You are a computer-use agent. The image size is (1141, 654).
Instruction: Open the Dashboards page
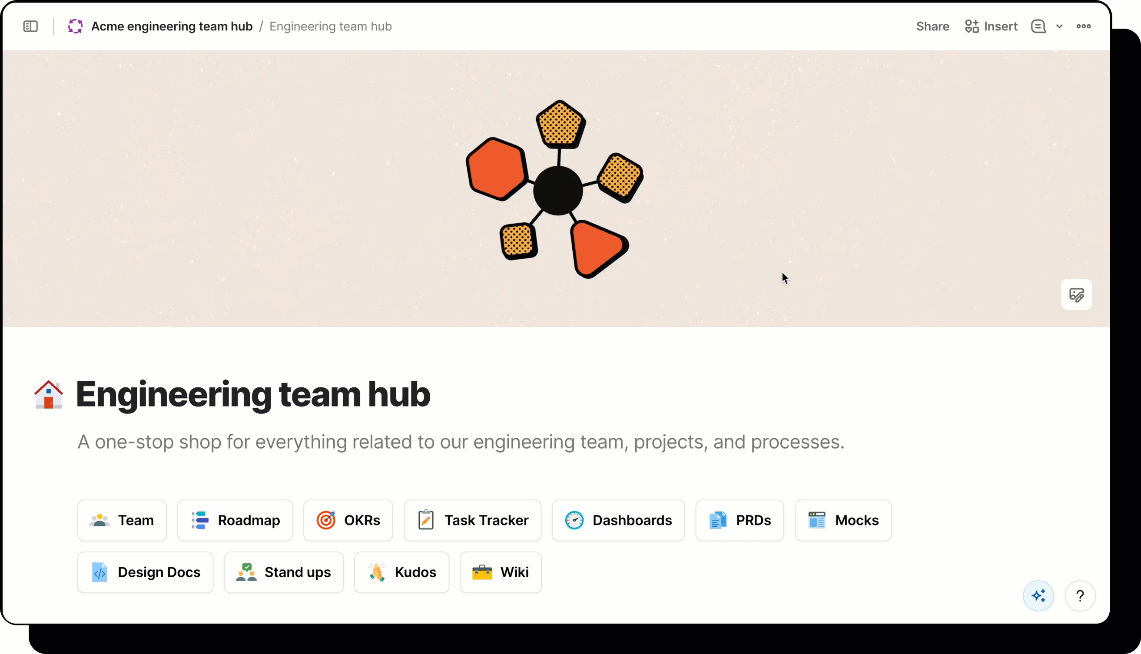point(618,520)
